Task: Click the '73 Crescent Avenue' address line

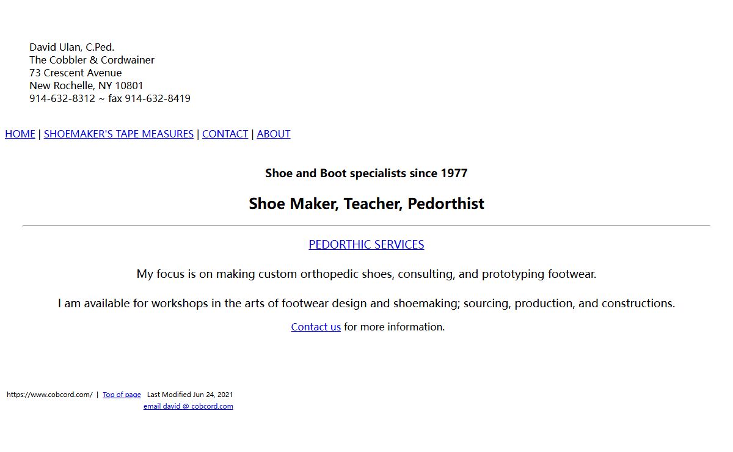Action: click(76, 73)
